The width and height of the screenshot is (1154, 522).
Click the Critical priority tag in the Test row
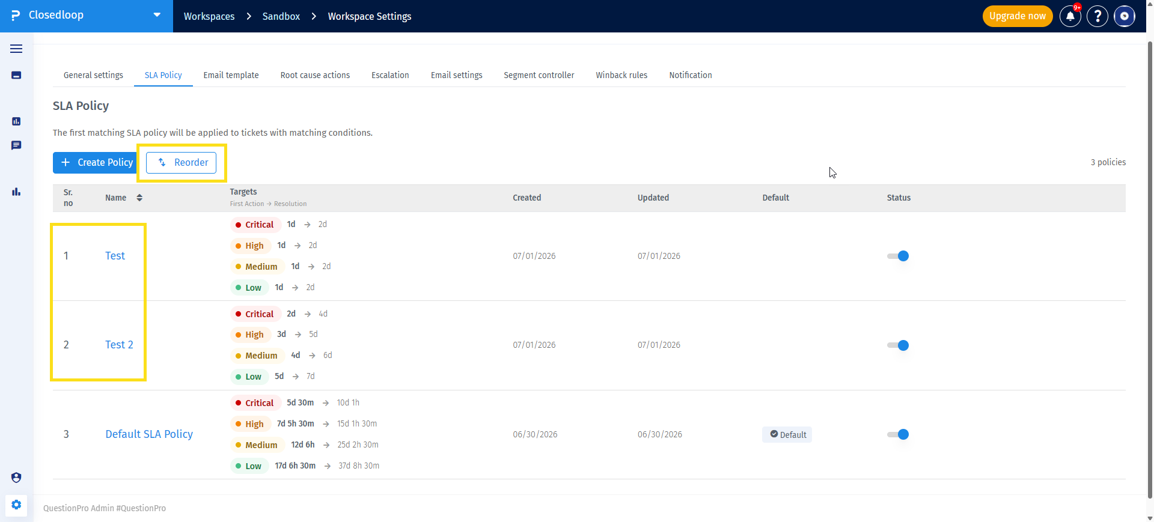(x=255, y=225)
